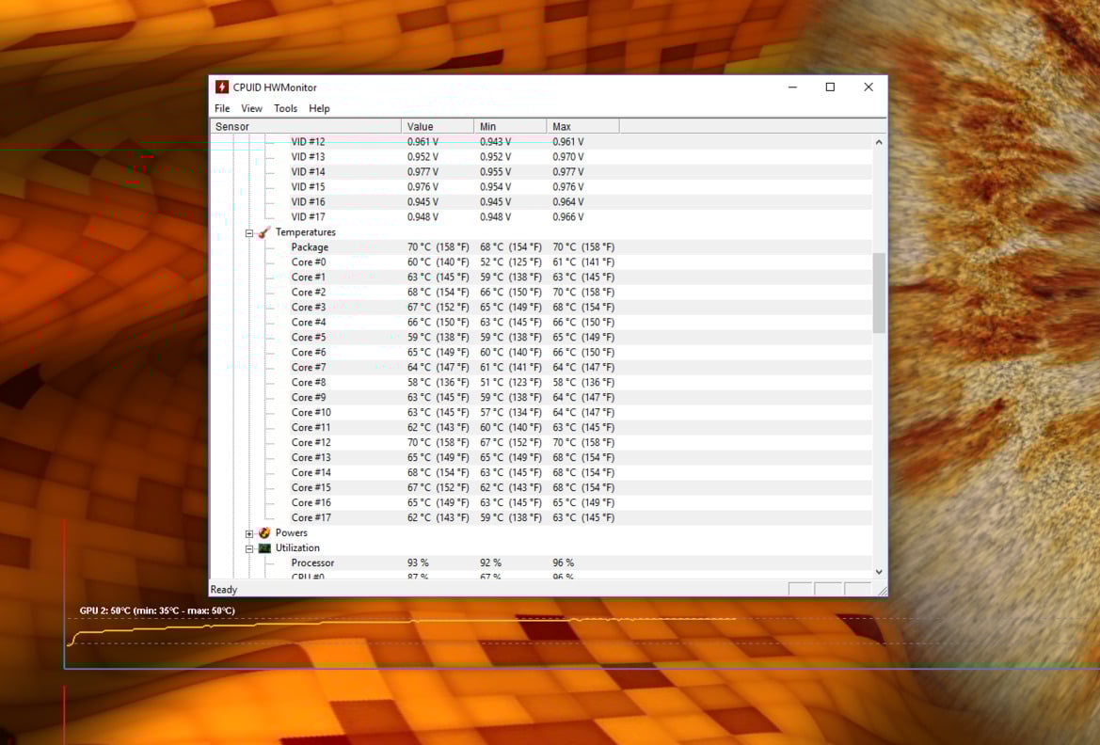Screen dimensions: 1100x745
Task: Click the VID #14 current value 0.977 V
Action: 422,172
